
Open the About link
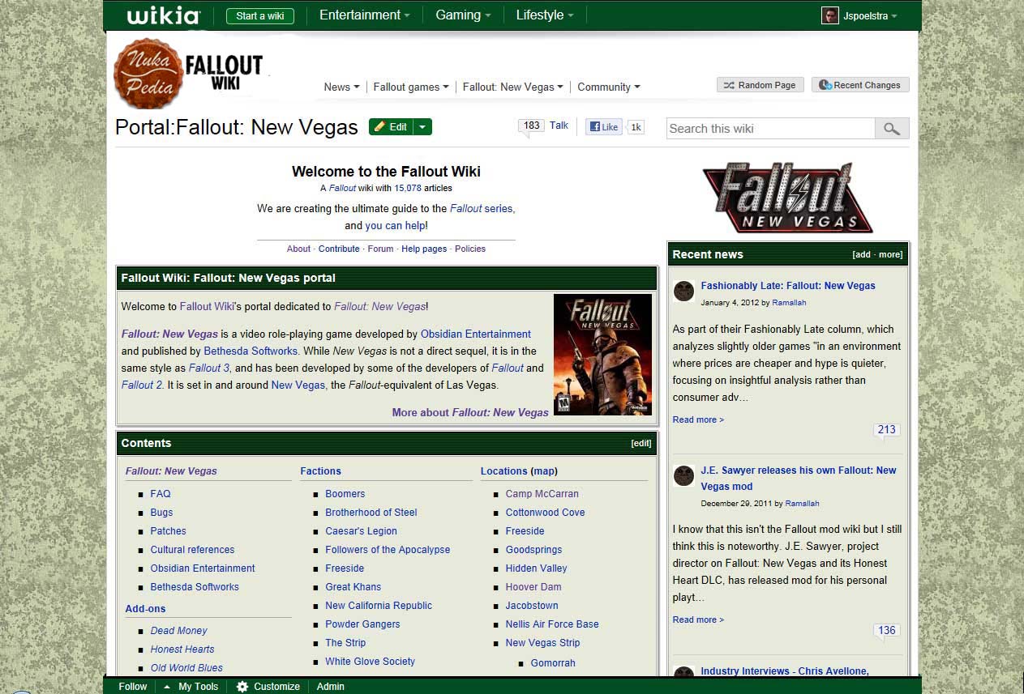(298, 249)
